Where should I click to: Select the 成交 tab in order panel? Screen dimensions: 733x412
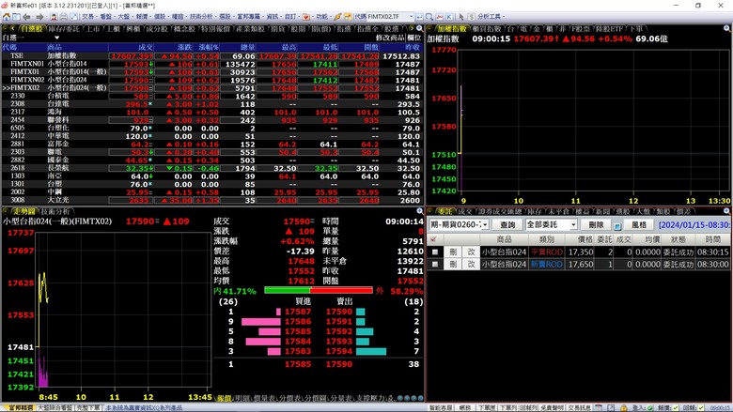[x=465, y=211]
